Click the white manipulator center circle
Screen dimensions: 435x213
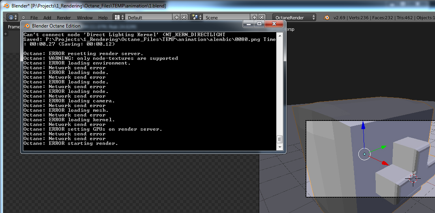pyautogui.click(x=364, y=154)
